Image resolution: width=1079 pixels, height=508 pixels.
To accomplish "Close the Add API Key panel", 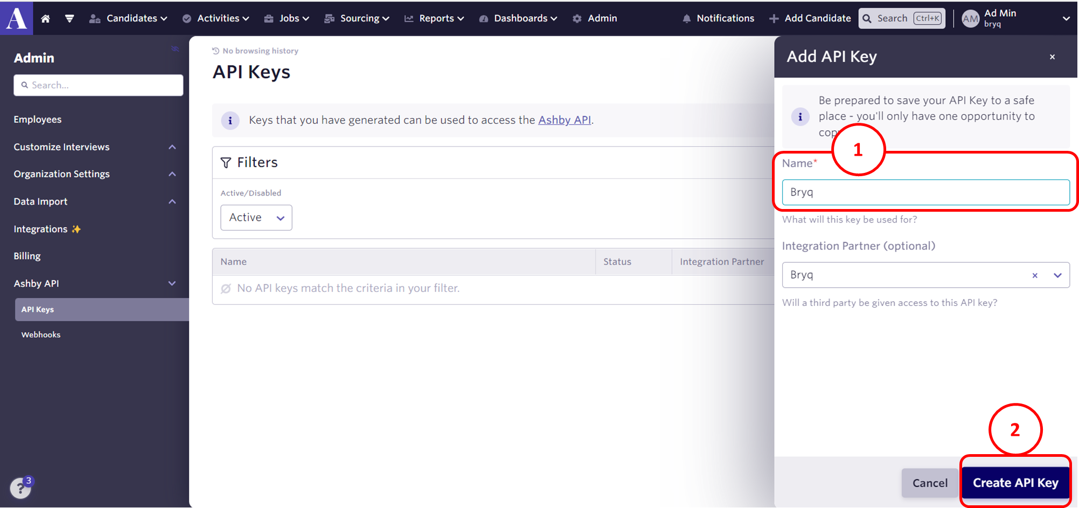I will (x=1052, y=57).
